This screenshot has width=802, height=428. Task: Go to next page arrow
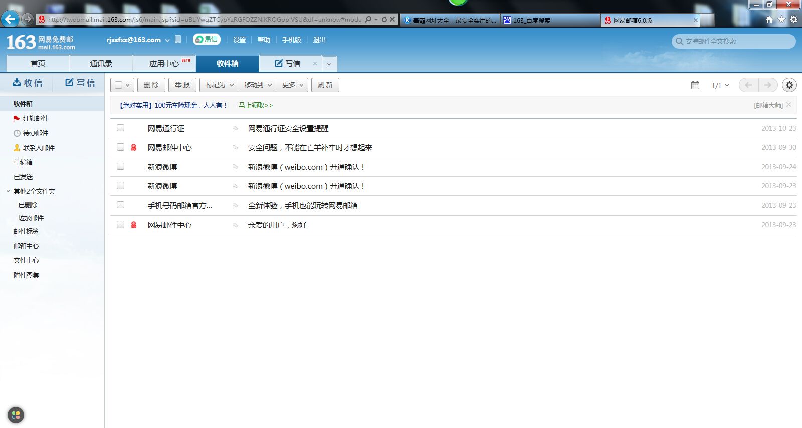click(767, 85)
